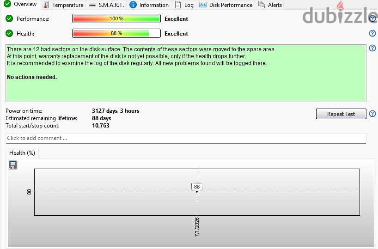Viewport: 378px width, 249px height.
Task: Click the 'Total start/stop count:' label
Action: pos(32,126)
